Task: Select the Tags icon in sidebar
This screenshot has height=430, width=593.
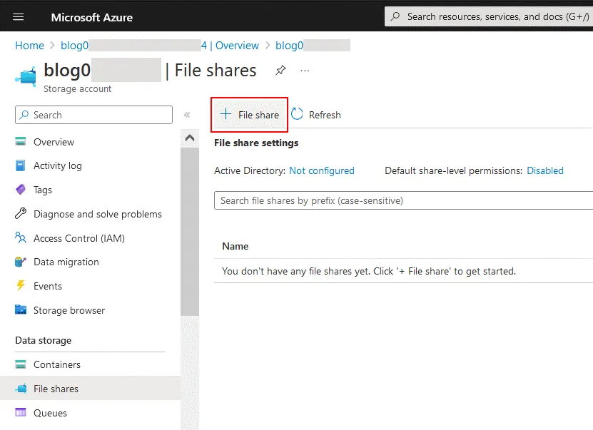Action: pyautogui.click(x=21, y=190)
